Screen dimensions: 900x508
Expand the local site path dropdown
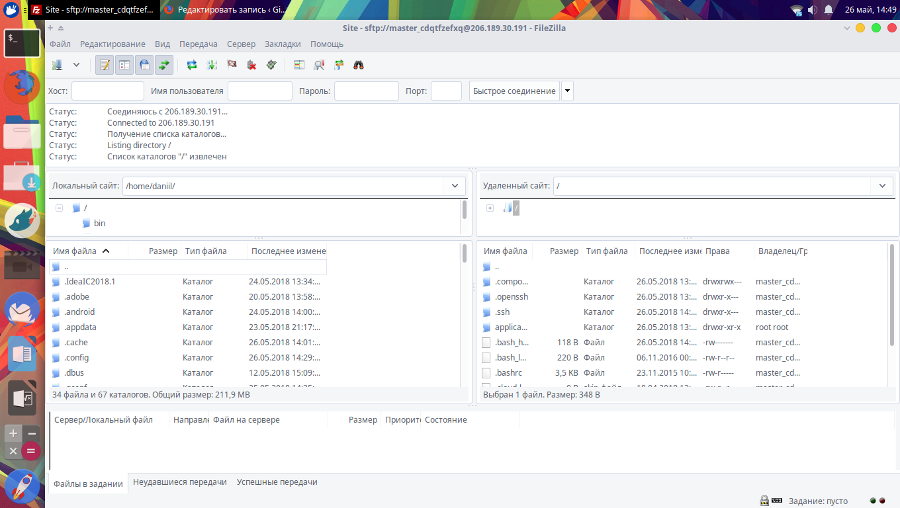click(455, 186)
